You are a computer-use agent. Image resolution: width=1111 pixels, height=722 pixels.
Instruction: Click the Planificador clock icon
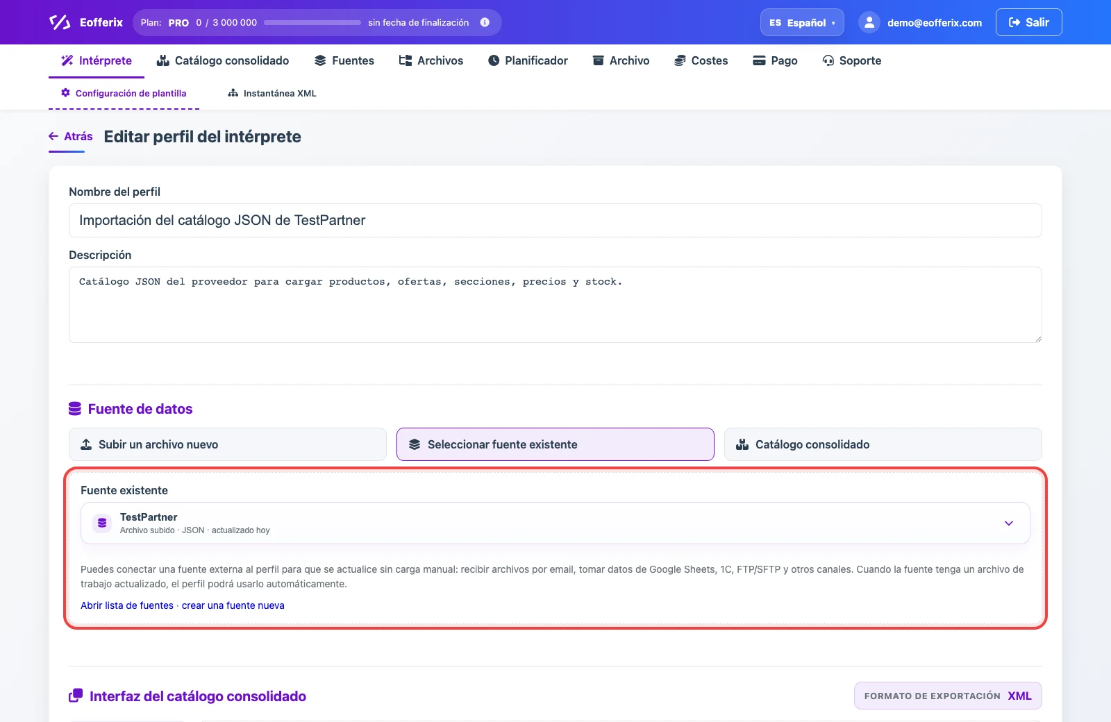(x=494, y=60)
